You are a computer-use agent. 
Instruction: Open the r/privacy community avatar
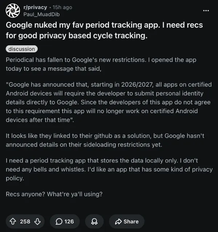12,11
